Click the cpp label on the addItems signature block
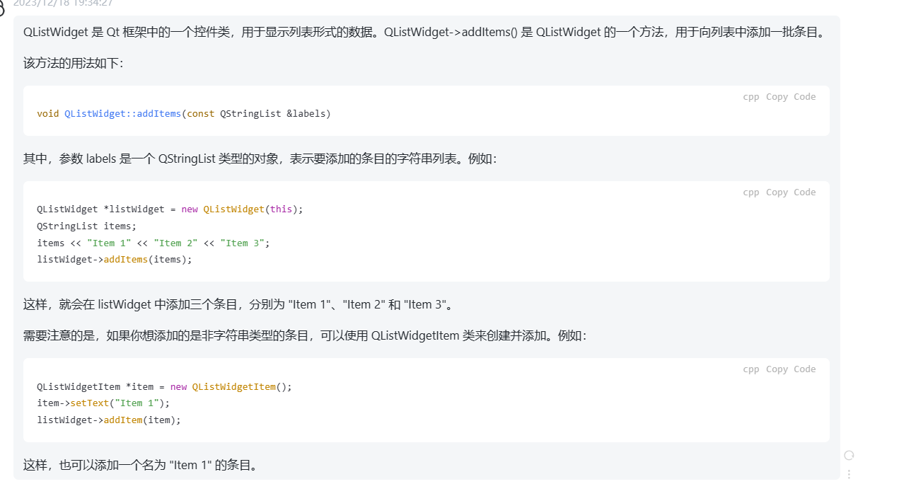This screenshot has height=484, width=899. pos(750,97)
